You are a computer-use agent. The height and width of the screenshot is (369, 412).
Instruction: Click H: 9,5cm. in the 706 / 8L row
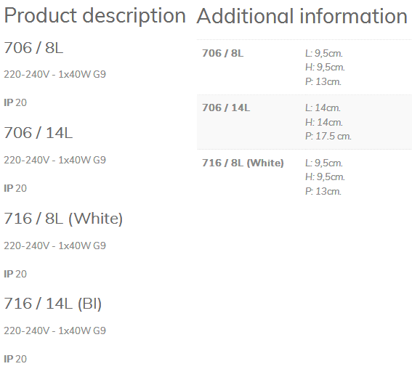click(325, 68)
